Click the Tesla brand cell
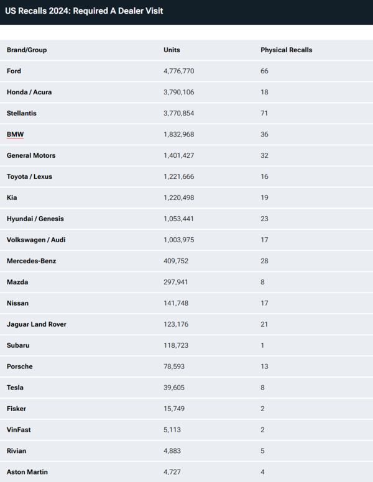 (x=15, y=388)
